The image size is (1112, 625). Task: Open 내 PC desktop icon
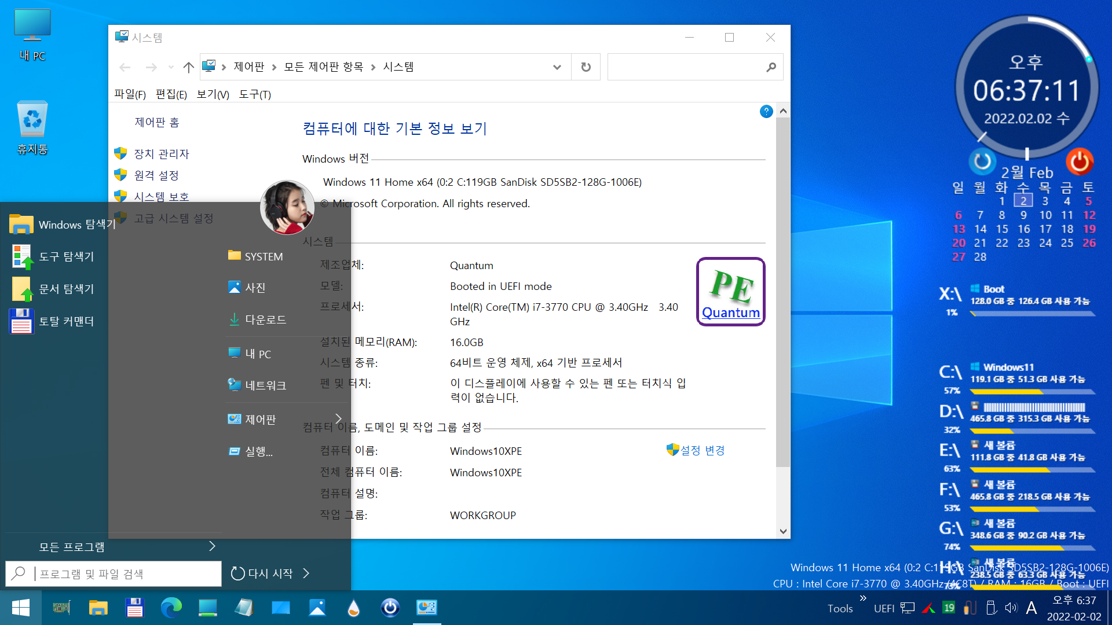pyautogui.click(x=32, y=35)
